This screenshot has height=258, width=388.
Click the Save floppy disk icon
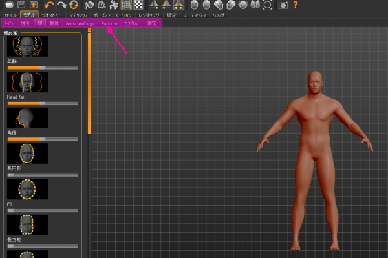pyautogui.click(x=21, y=5)
